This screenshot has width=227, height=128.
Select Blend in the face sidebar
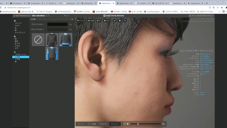pos(18,23)
